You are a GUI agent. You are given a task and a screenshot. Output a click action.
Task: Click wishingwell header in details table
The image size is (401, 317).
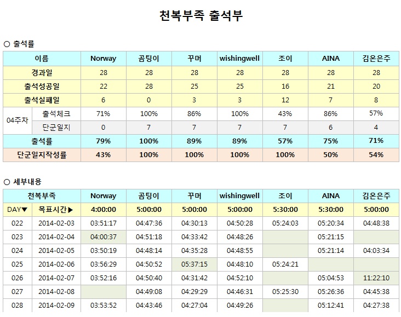239,196
